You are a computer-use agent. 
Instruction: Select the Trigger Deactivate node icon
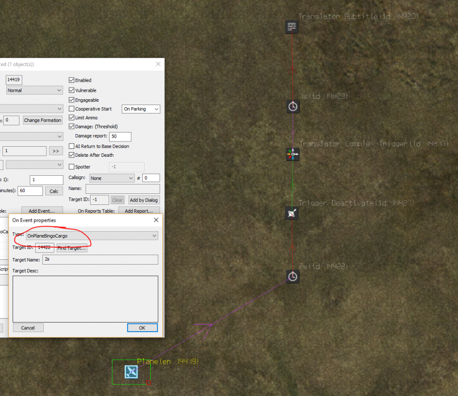tap(291, 213)
